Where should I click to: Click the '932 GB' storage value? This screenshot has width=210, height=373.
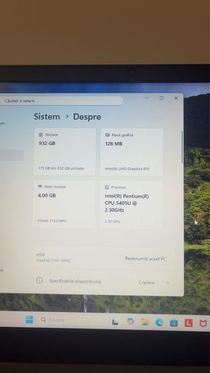47,143
